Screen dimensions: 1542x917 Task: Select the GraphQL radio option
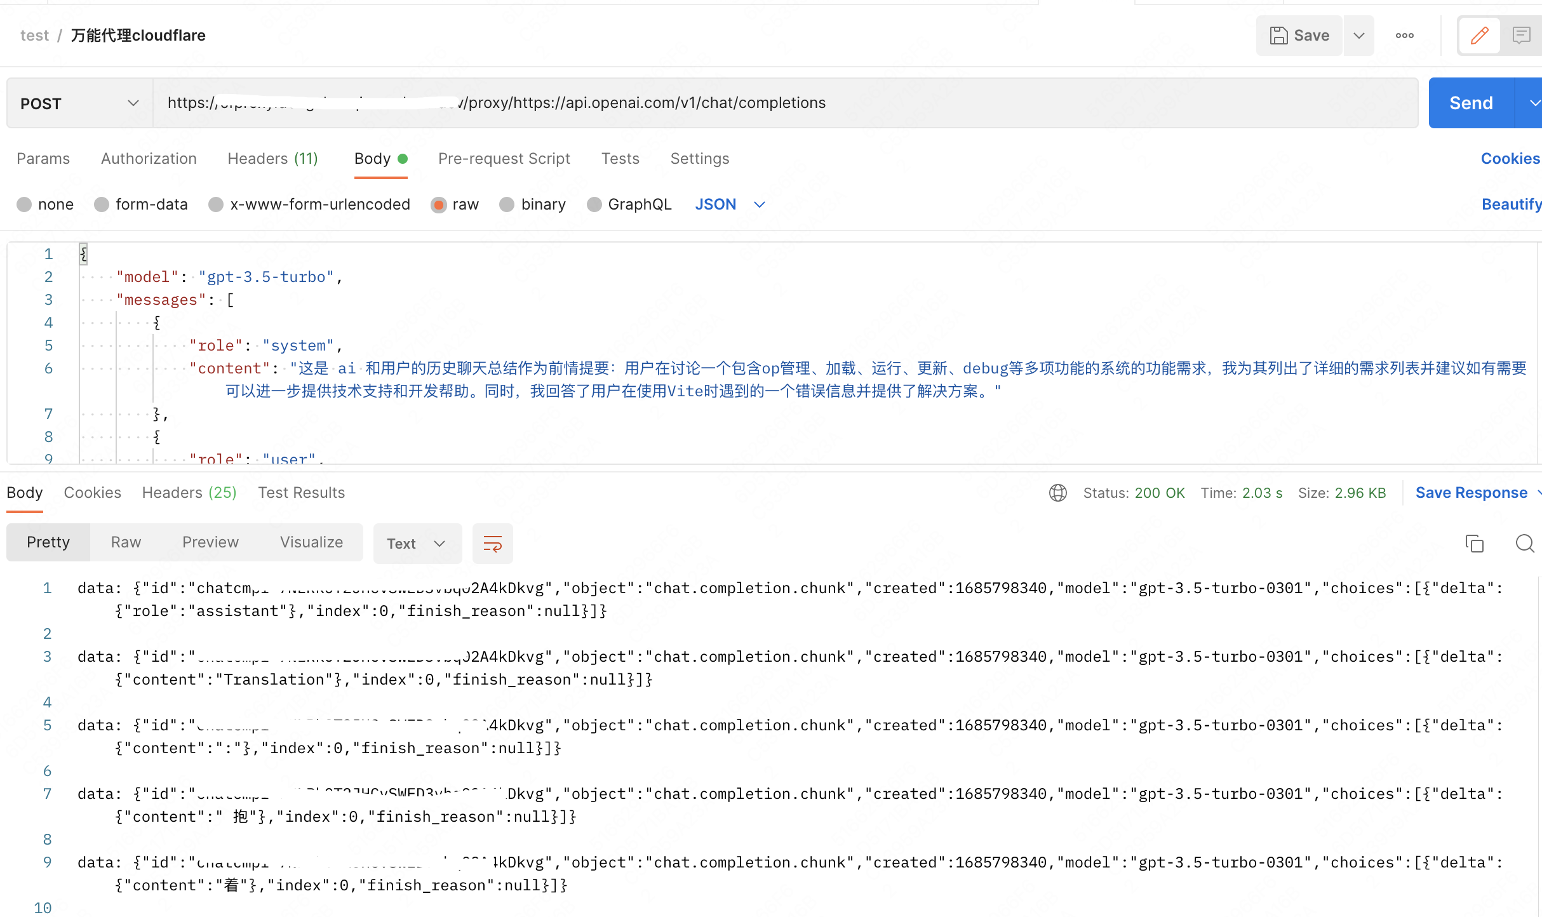point(594,204)
